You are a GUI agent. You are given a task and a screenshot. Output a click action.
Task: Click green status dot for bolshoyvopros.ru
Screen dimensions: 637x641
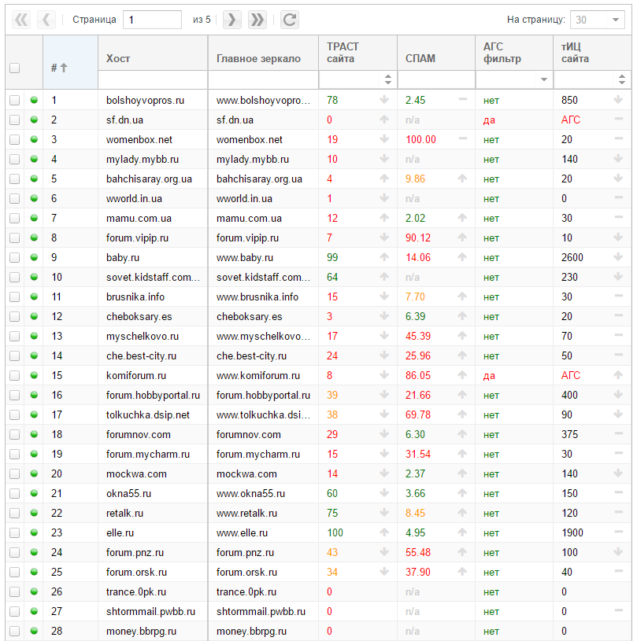(34, 100)
